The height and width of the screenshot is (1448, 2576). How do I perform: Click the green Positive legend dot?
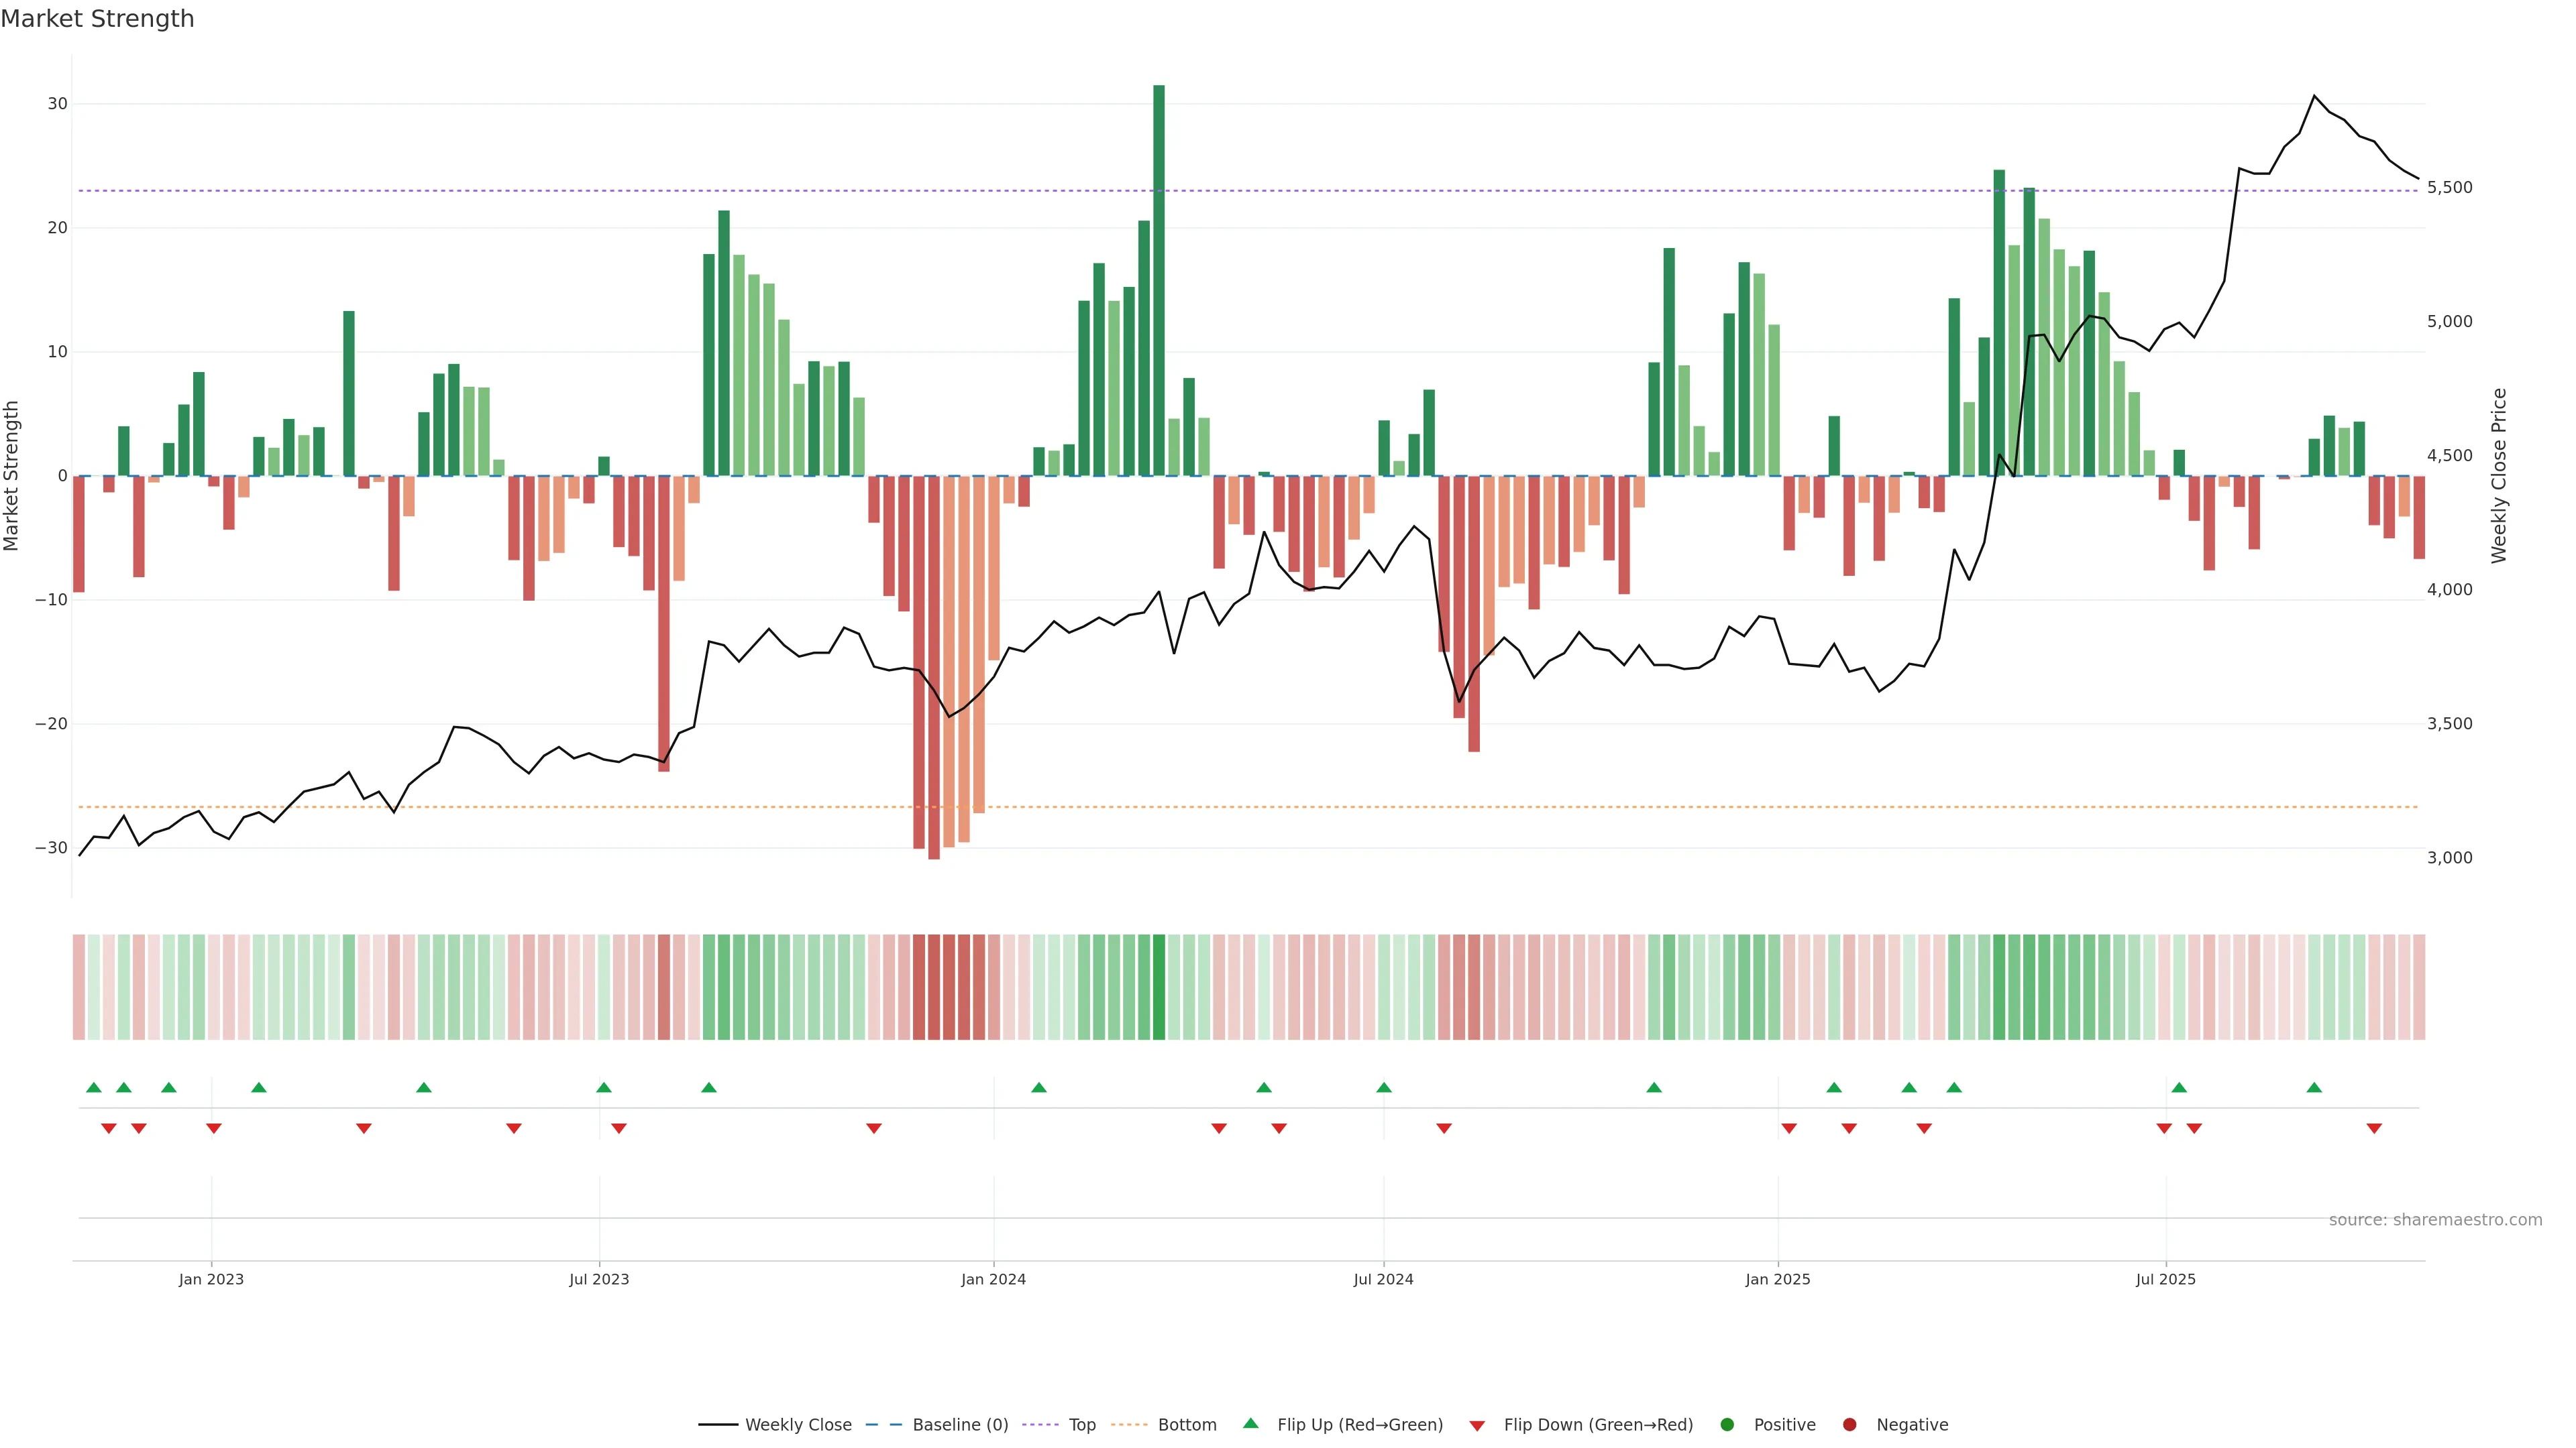coord(1727,1425)
